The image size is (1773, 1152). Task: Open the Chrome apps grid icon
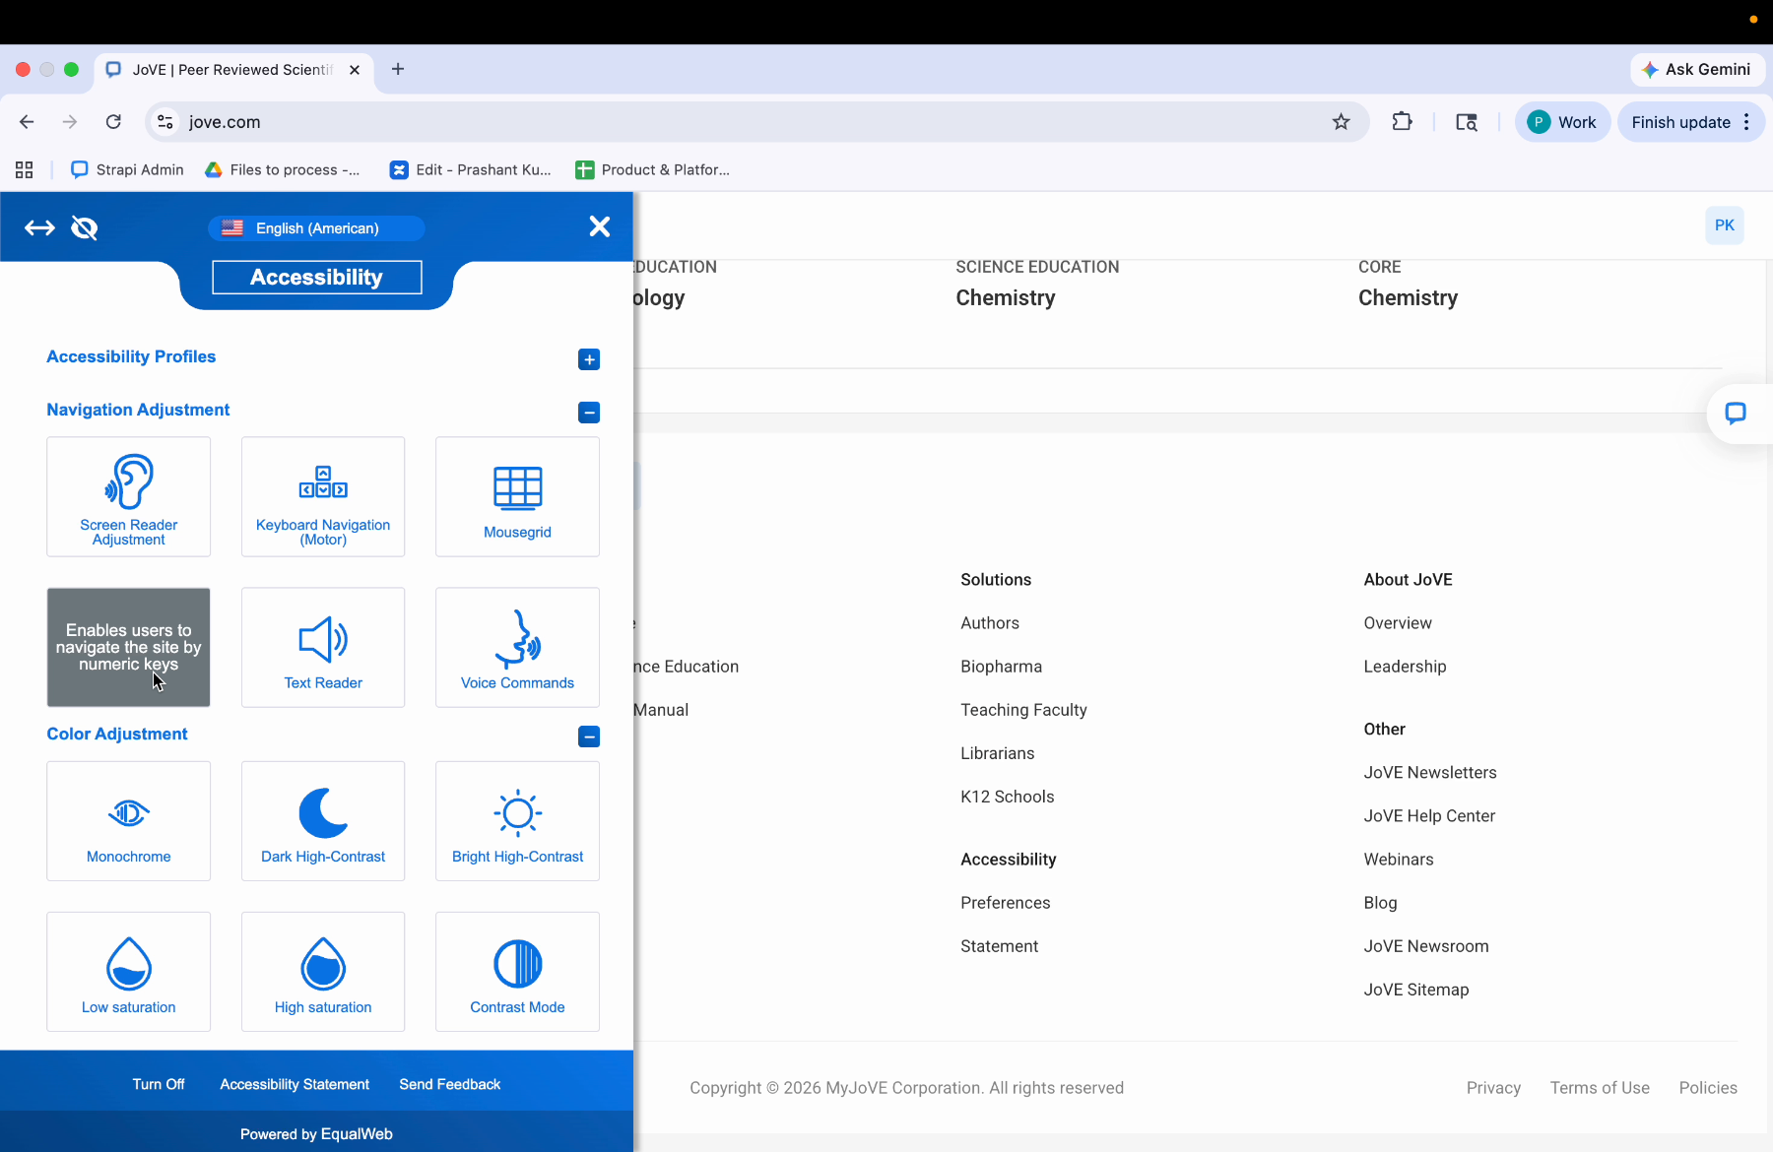tap(25, 169)
